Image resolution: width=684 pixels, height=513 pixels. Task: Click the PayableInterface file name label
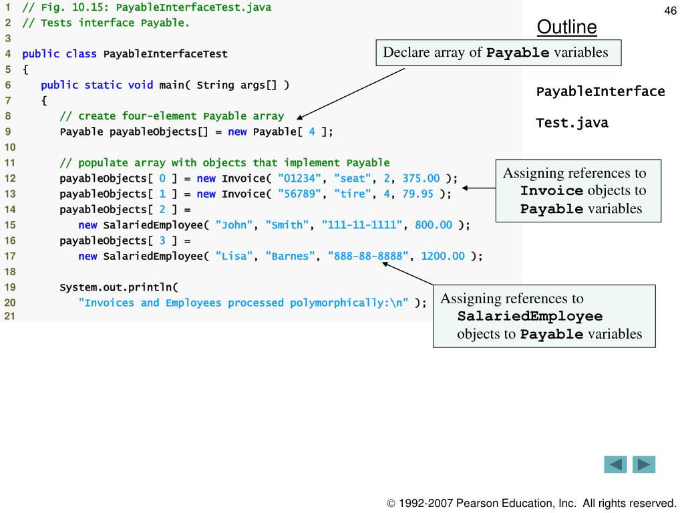click(601, 92)
